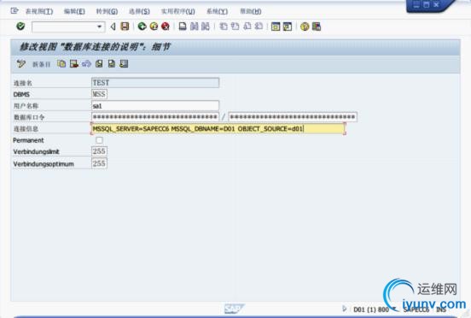Open the 转到(G) menu
The width and height of the screenshot is (471, 318).
point(107,11)
